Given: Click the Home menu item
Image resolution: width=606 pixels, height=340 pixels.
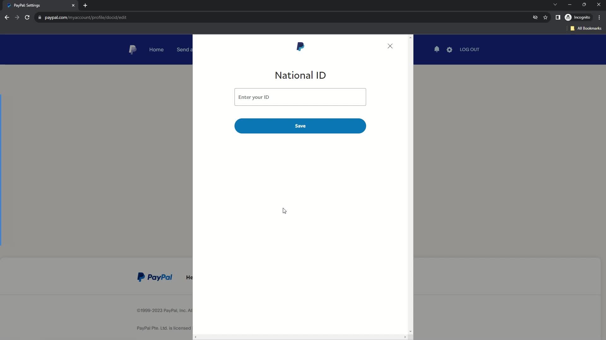Looking at the screenshot, I should 156,49.
